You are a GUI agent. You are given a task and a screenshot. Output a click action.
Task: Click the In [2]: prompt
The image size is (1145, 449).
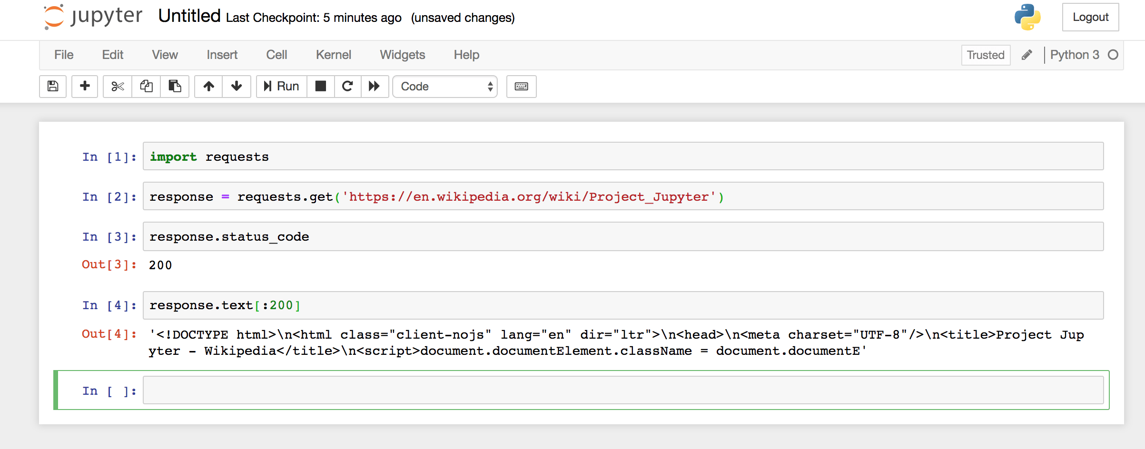(109, 196)
